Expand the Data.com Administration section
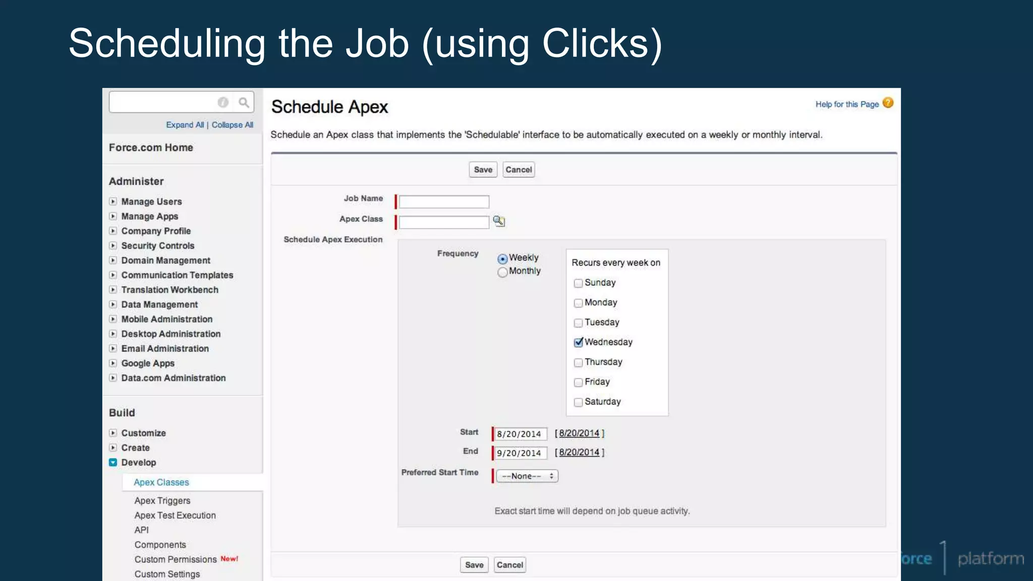1033x581 pixels. coord(113,378)
